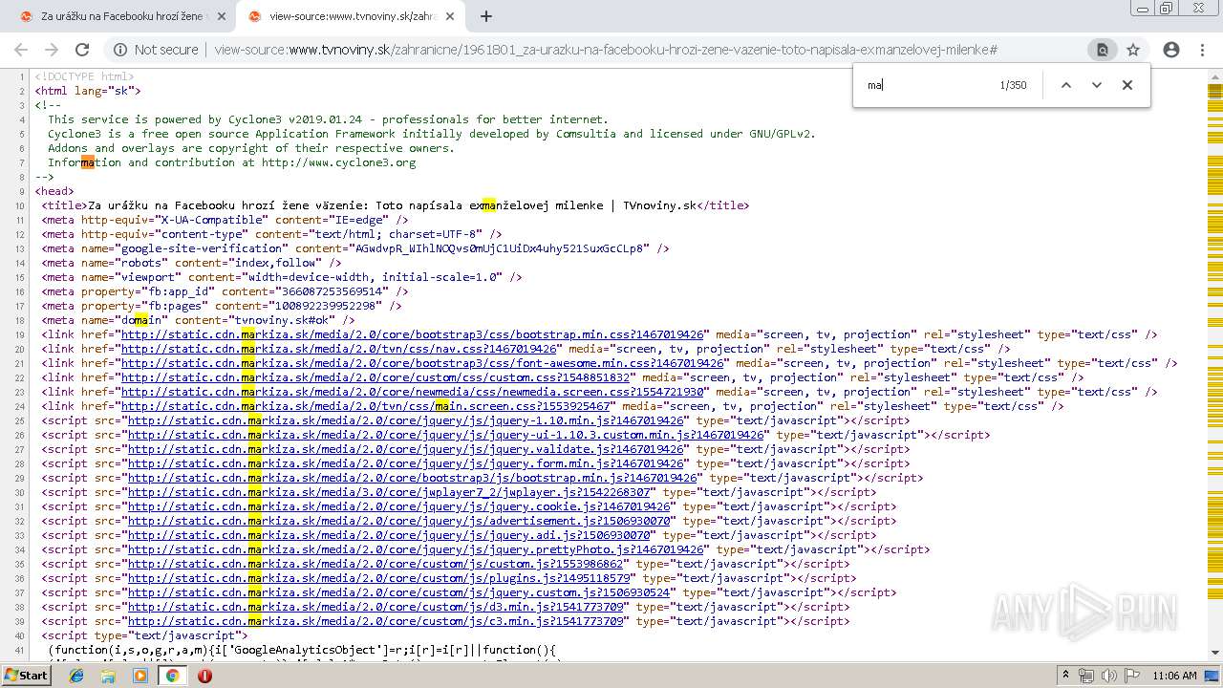
Task: Open the custom.css stylesheet link
Action: point(375,377)
